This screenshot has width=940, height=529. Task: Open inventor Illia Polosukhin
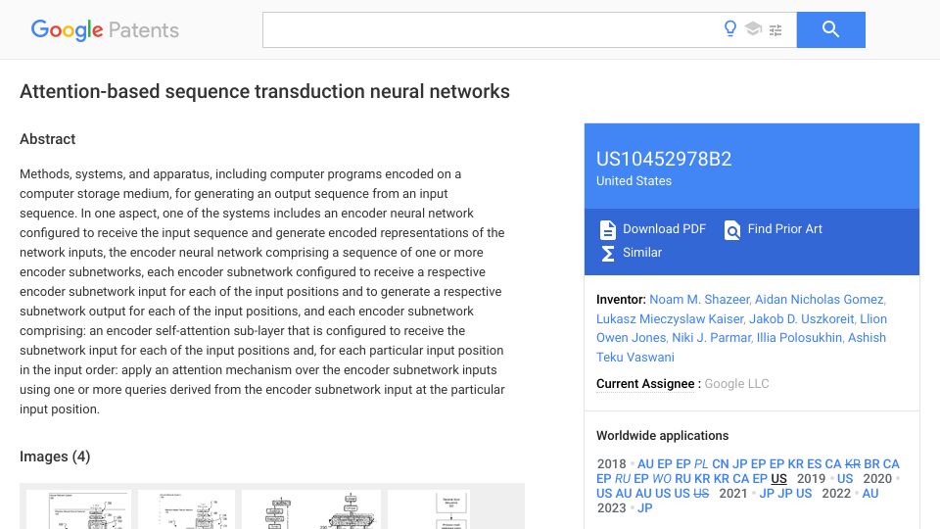[x=799, y=338]
